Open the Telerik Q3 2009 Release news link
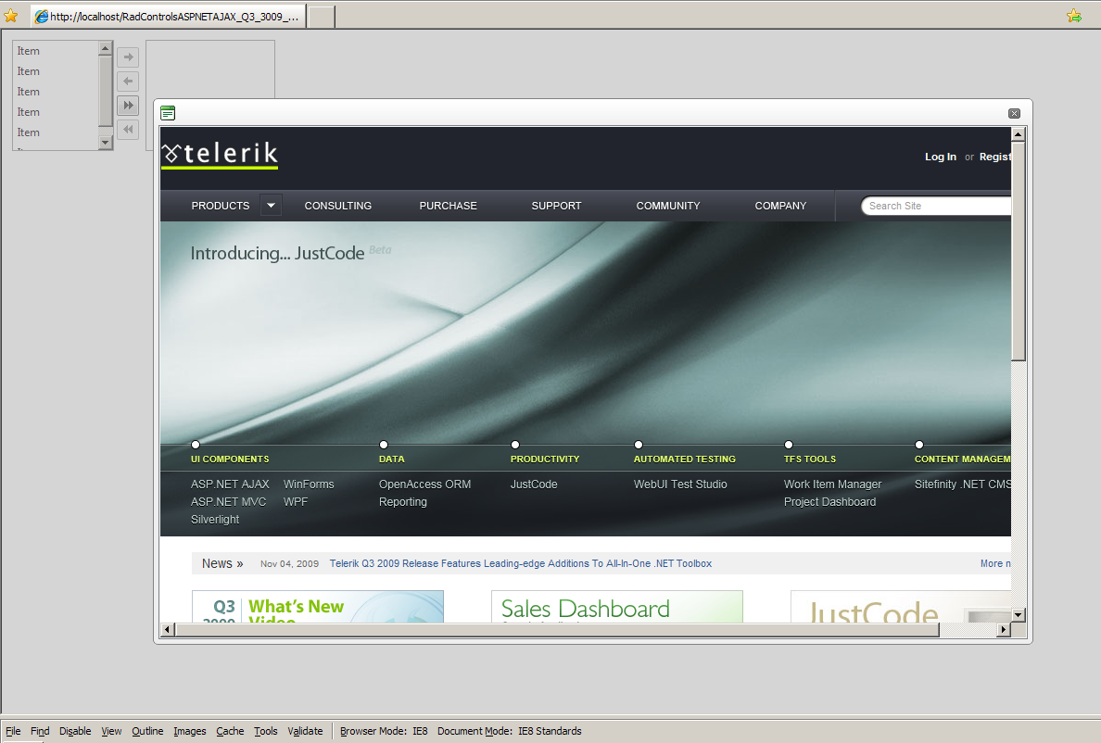The width and height of the screenshot is (1101, 743). tap(520, 563)
